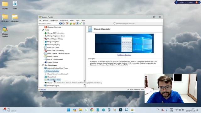Select Run as TrustedInstaller
The width and height of the screenshot is (201, 113).
click(55, 59)
